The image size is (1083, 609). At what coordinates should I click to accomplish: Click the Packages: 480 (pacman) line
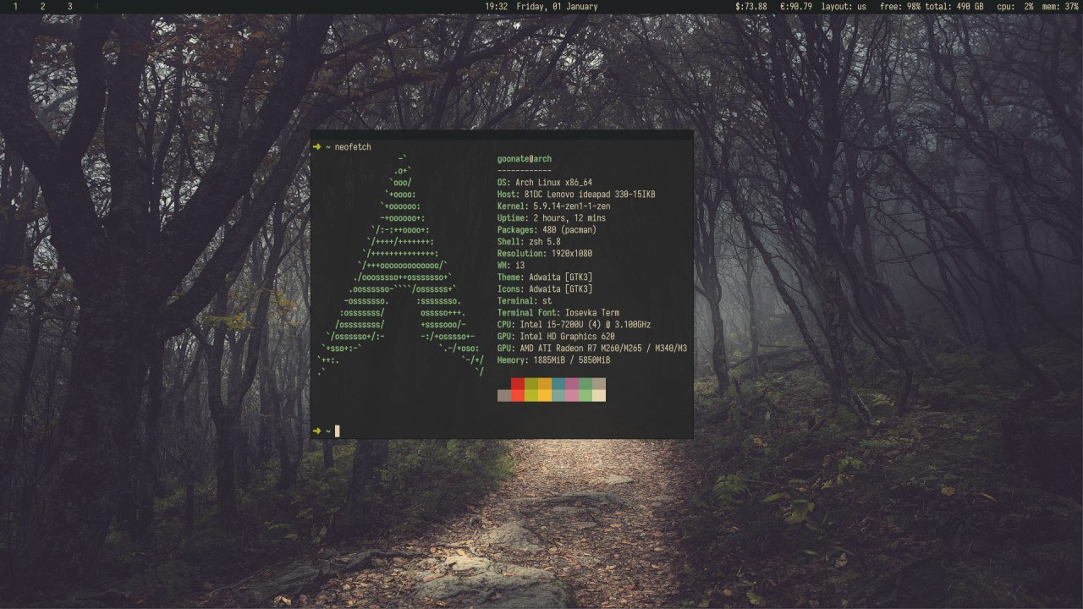547,230
